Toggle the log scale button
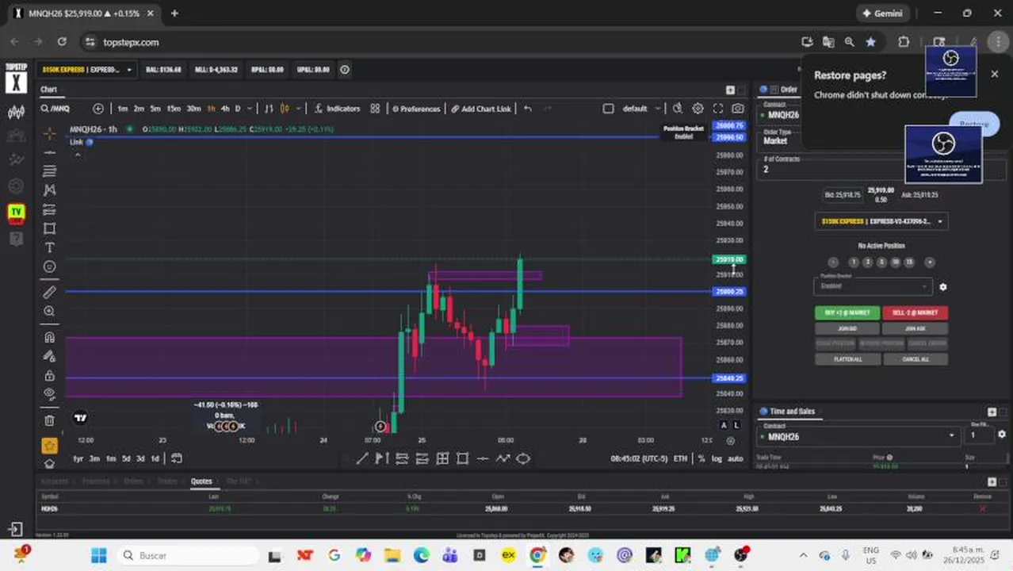 (717, 458)
